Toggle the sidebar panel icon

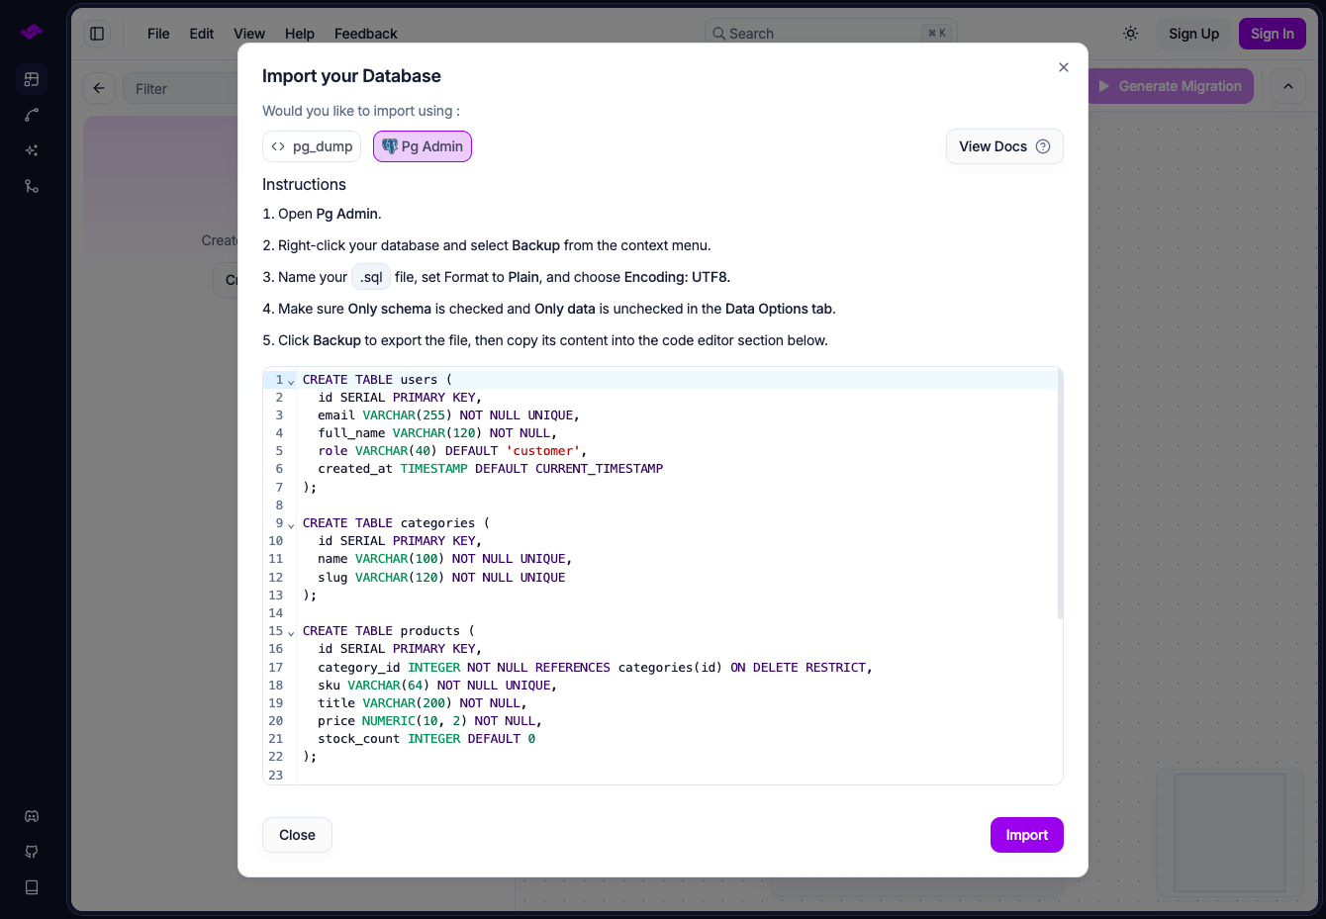coord(97,34)
